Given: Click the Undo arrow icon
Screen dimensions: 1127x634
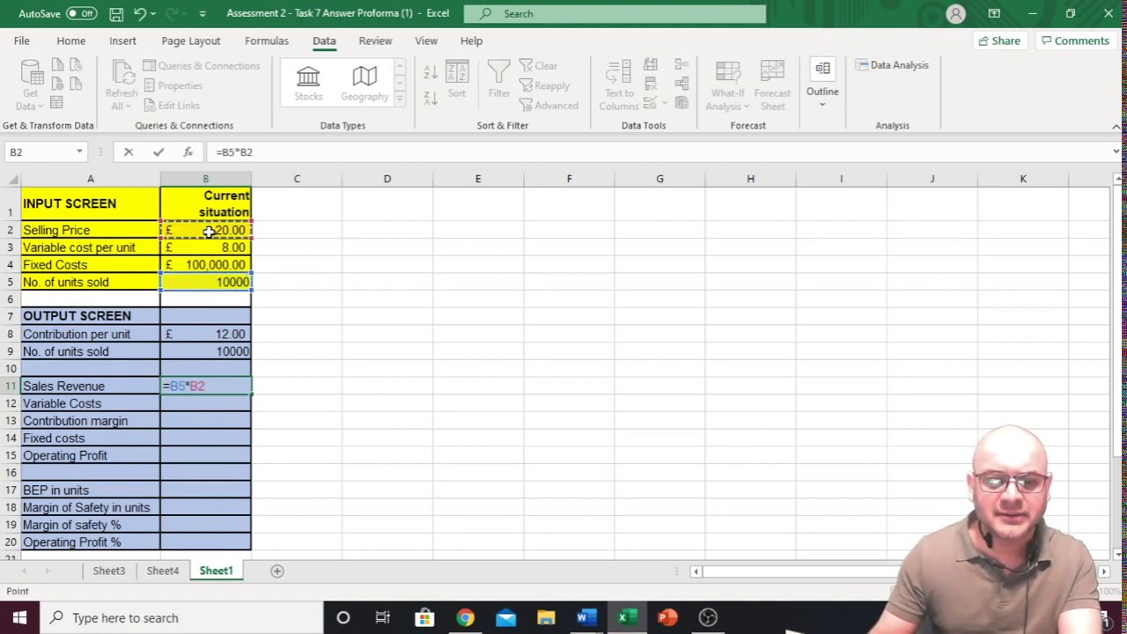Looking at the screenshot, I should 140,14.
